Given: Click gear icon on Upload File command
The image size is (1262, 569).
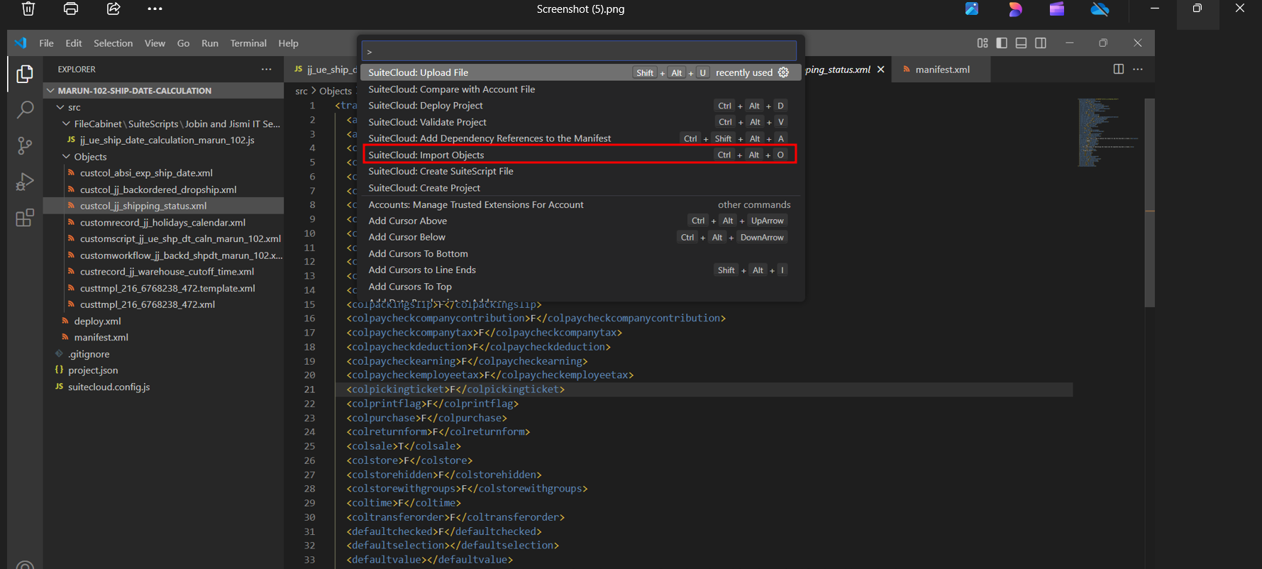Looking at the screenshot, I should 783,72.
